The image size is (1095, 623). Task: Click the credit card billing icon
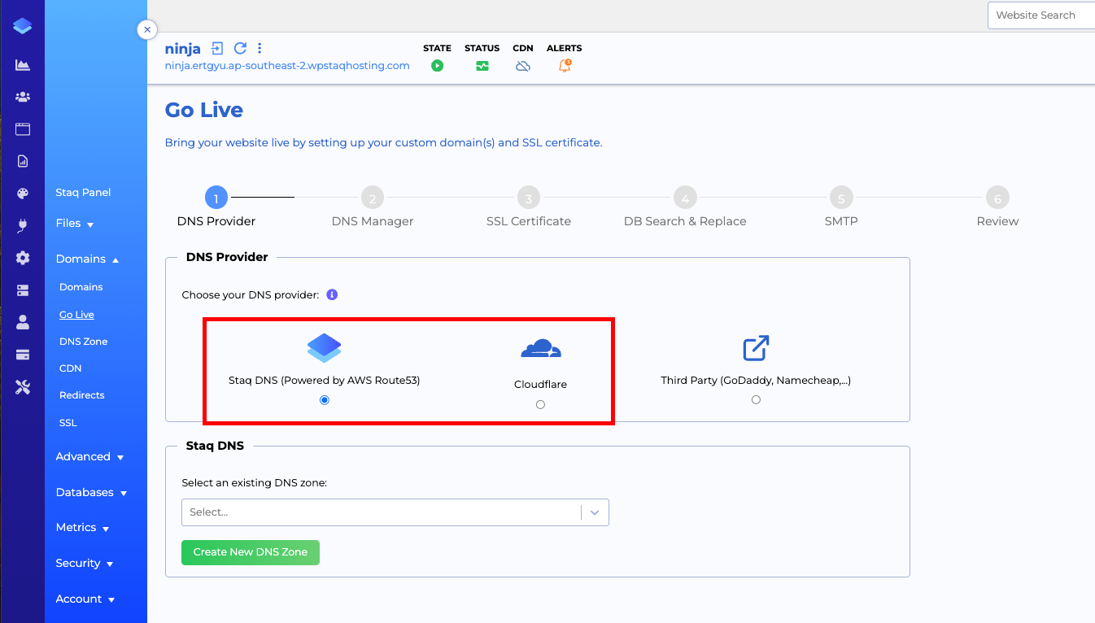[x=23, y=355]
